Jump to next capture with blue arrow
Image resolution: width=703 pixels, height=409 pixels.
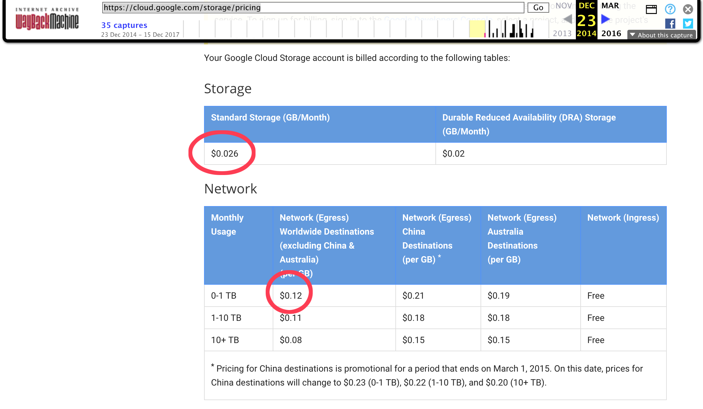605,20
